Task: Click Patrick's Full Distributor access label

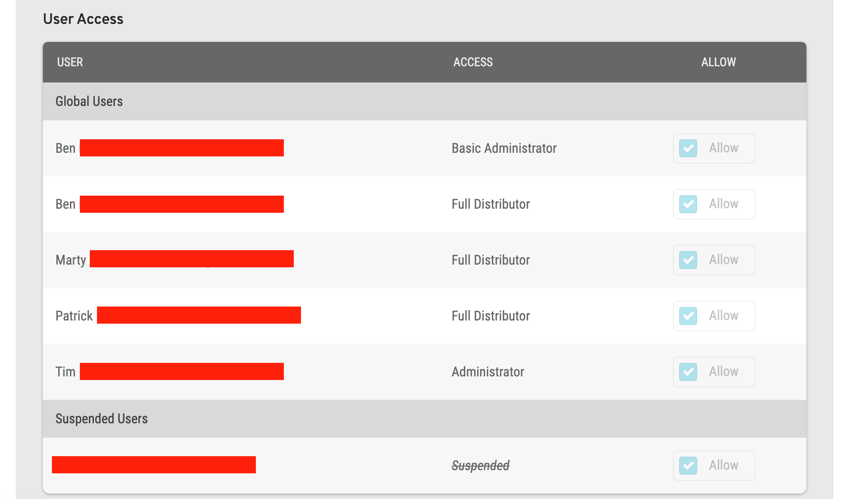Action: (491, 316)
